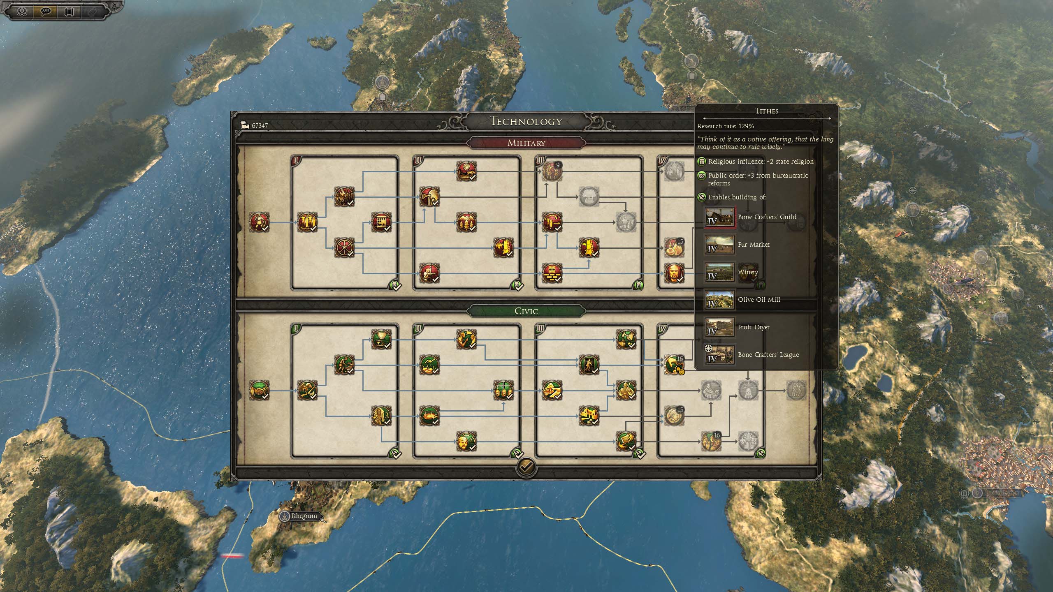
Task: Select the golden goblet civic technology
Action: pos(381,340)
